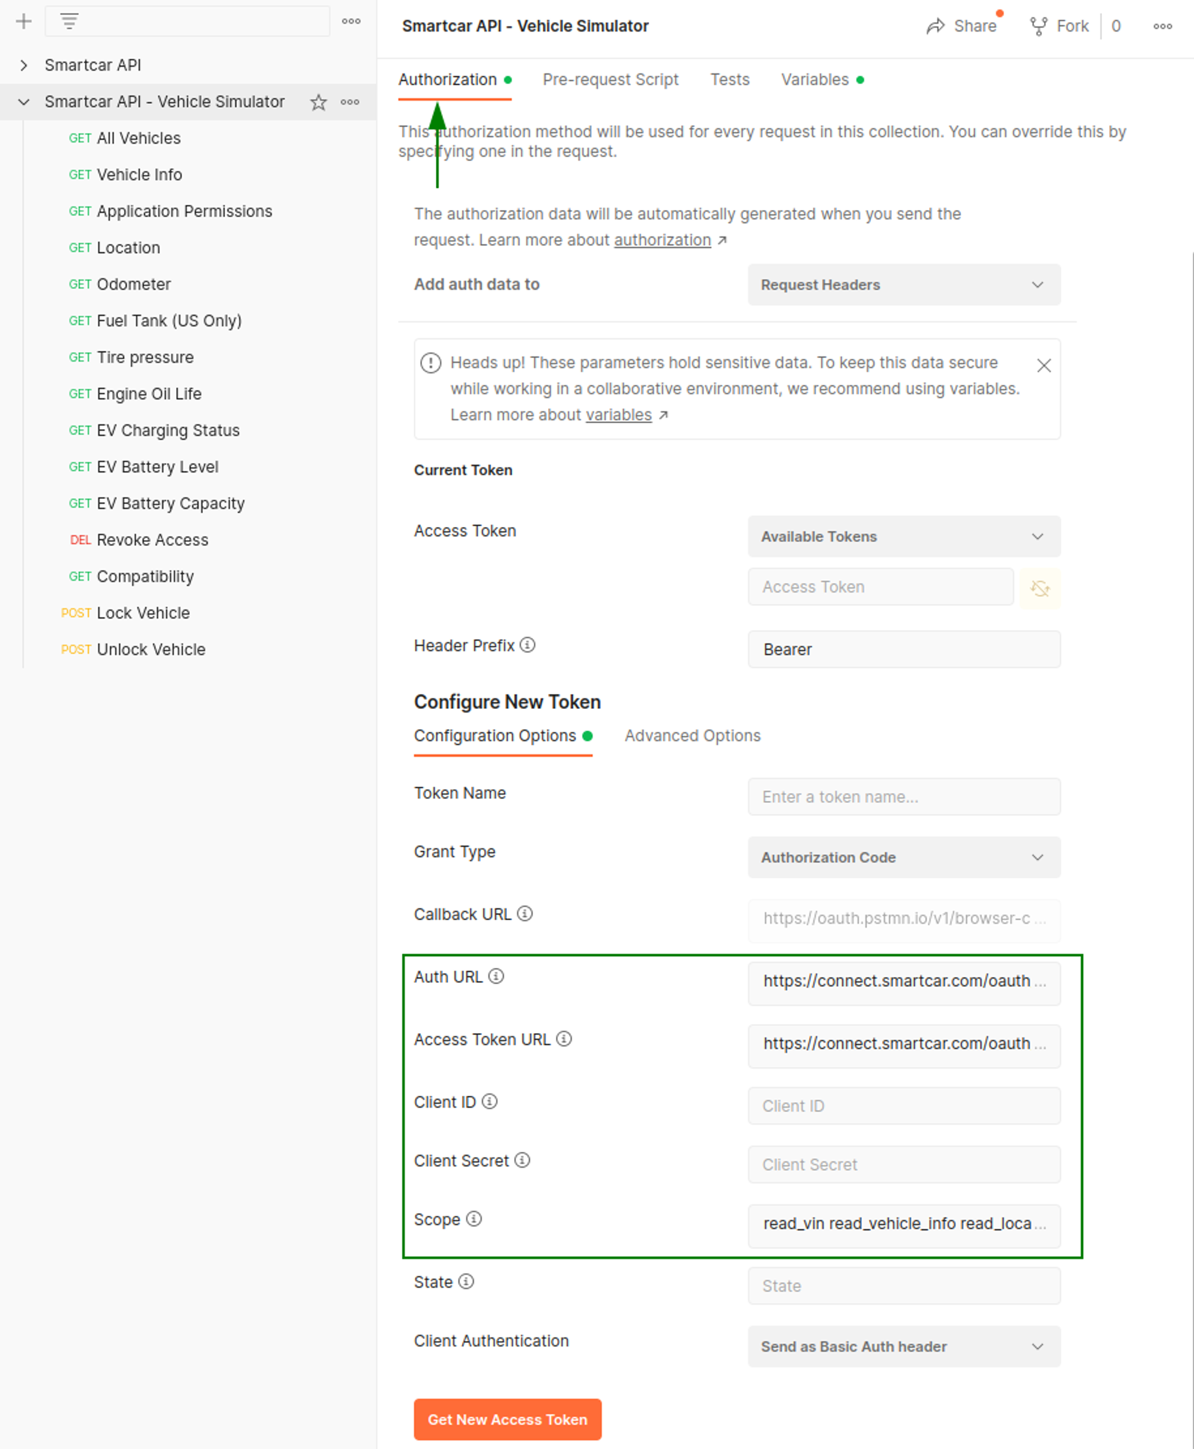Click the info icon beside Scope
Viewport: 1194px width, 1449px height.
(x=474, y=1219)
